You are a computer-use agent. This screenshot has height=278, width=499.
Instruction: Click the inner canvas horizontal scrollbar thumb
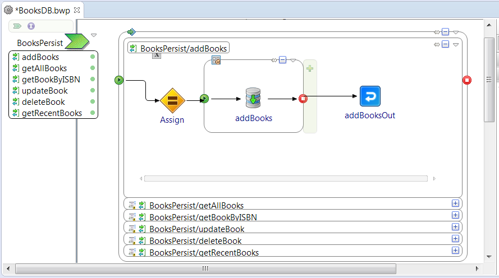286,179
